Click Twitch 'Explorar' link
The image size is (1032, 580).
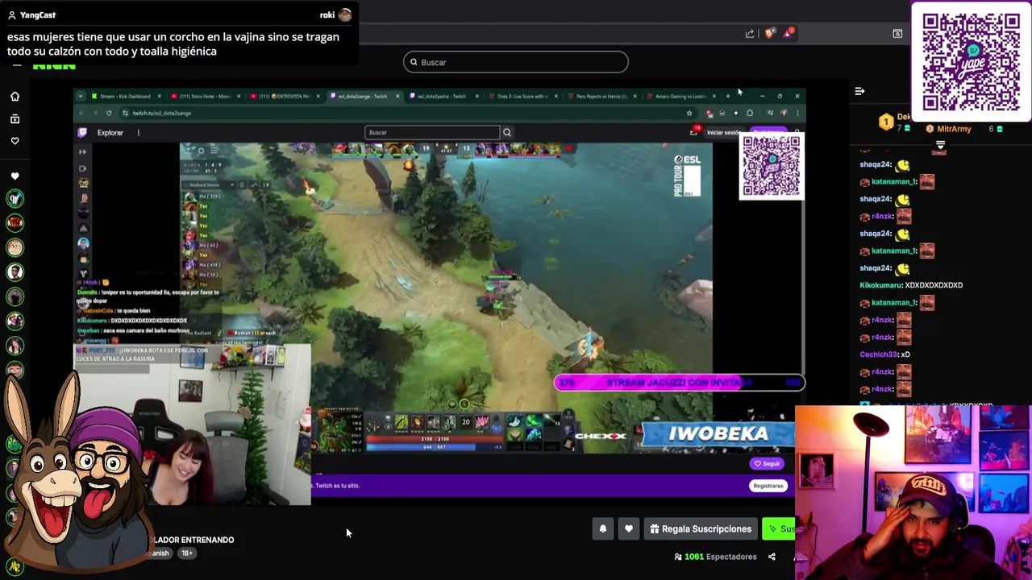click(x=110, y=133)
